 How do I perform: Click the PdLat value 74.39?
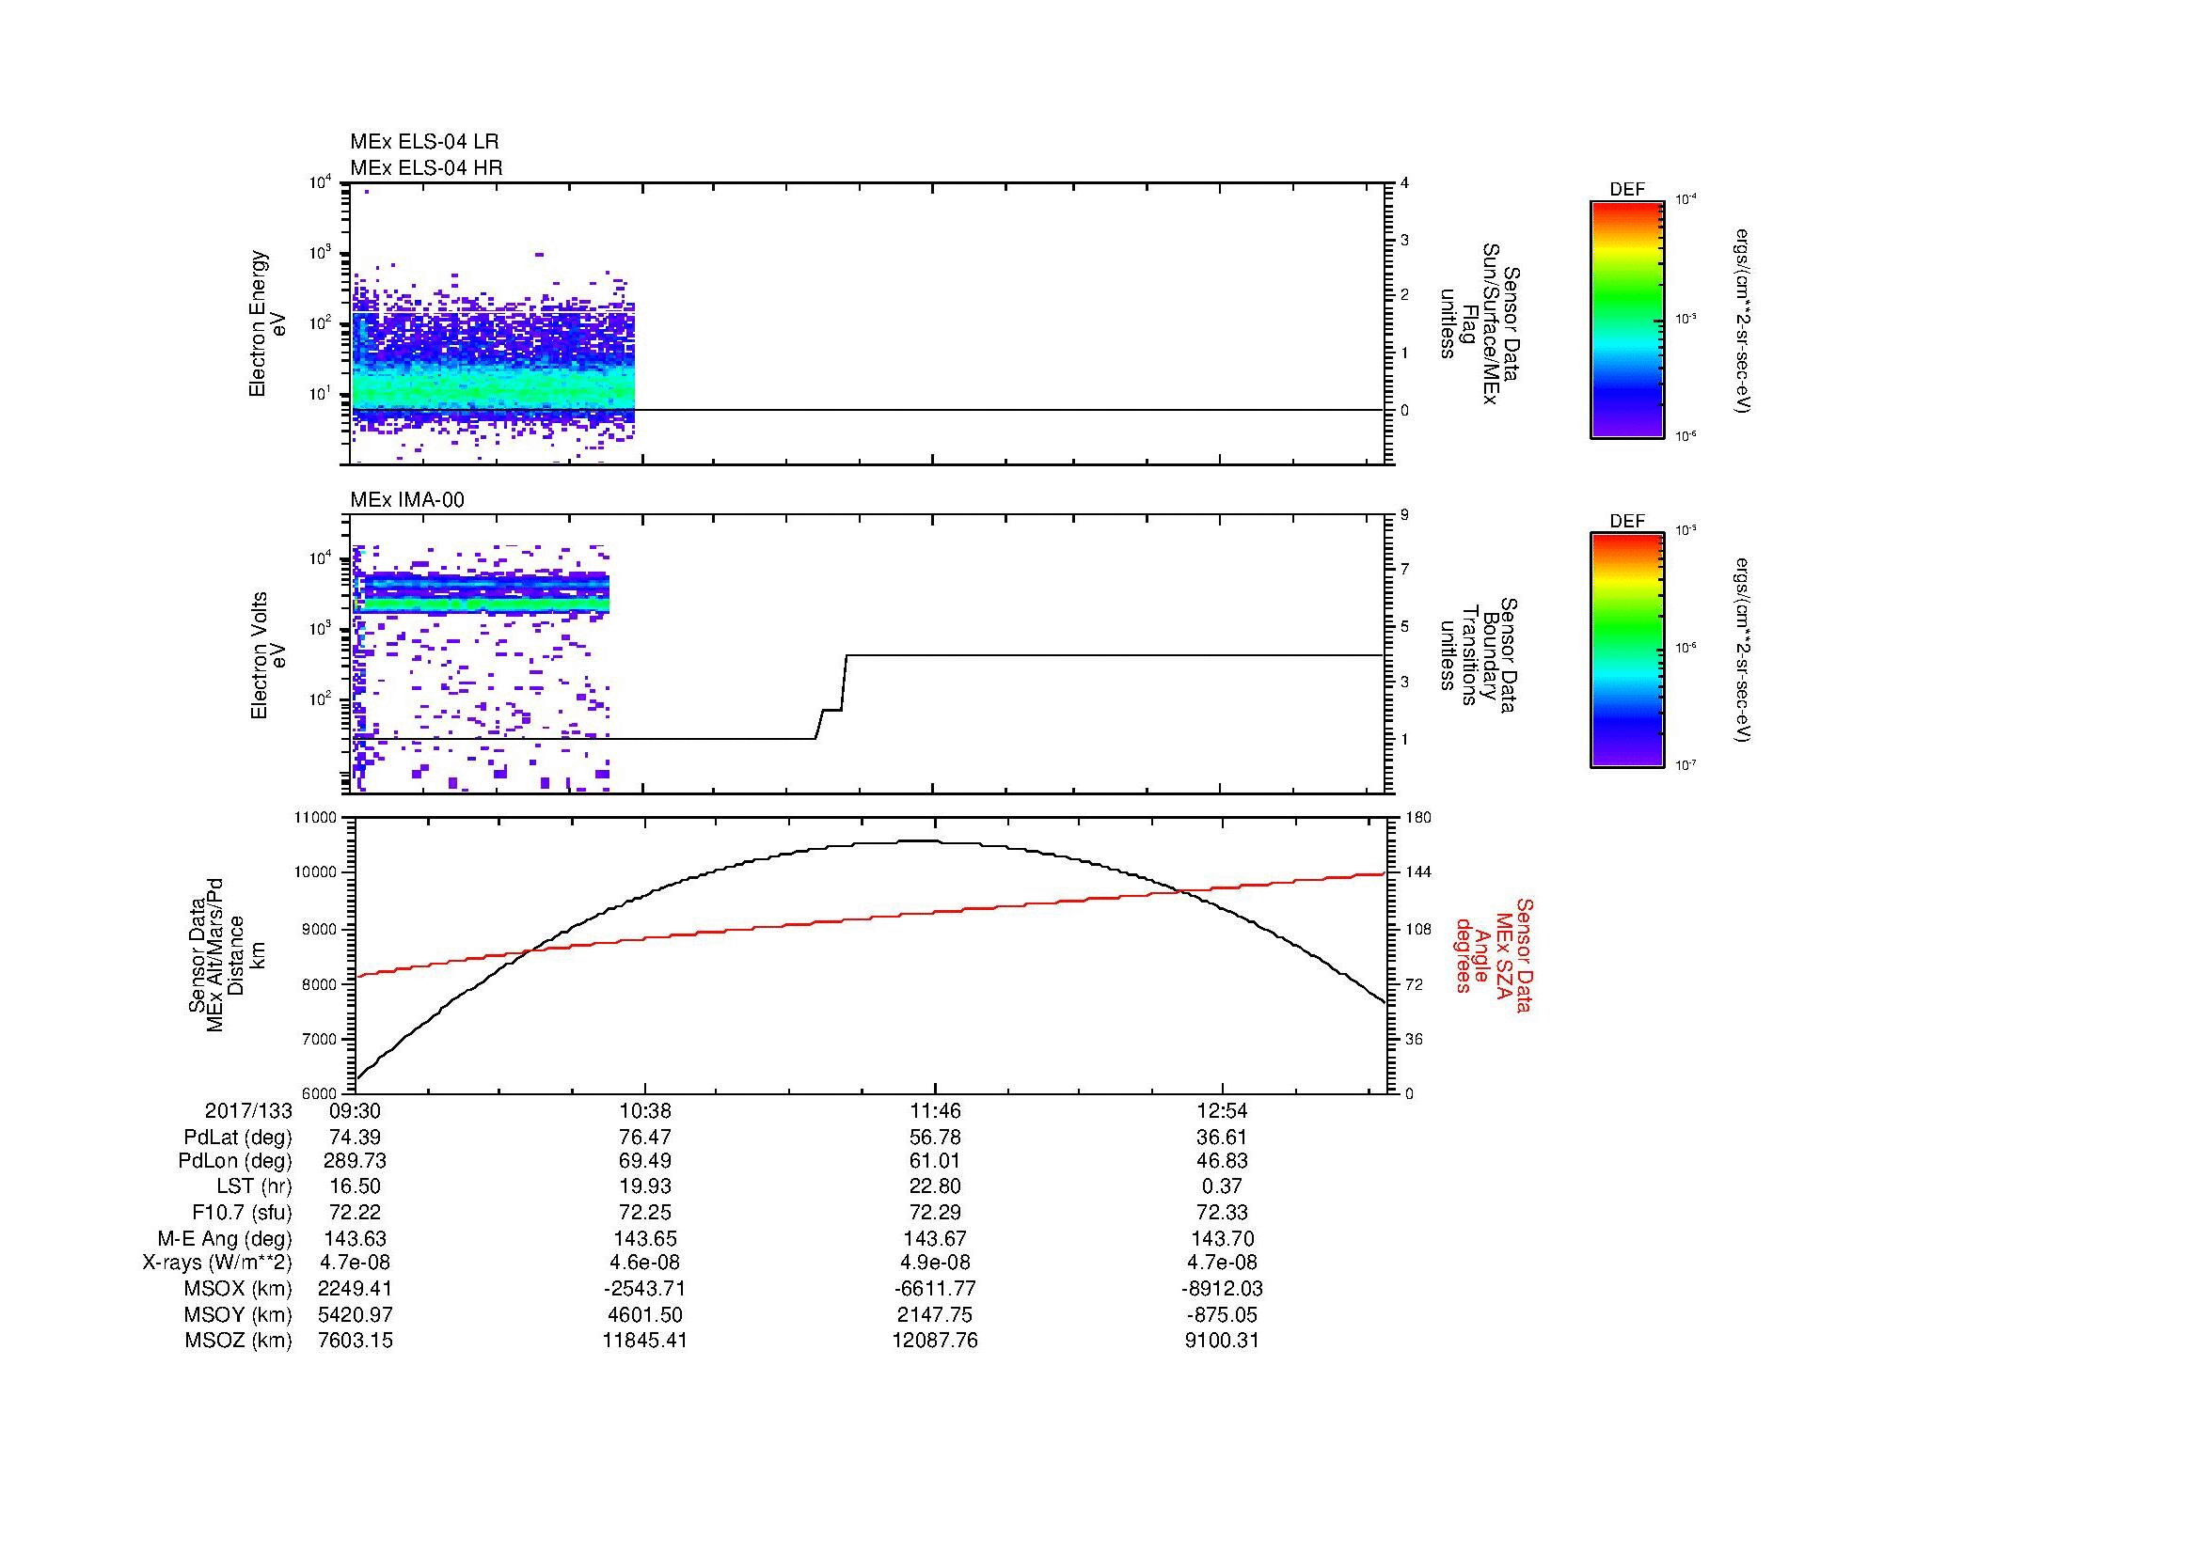356,1138
